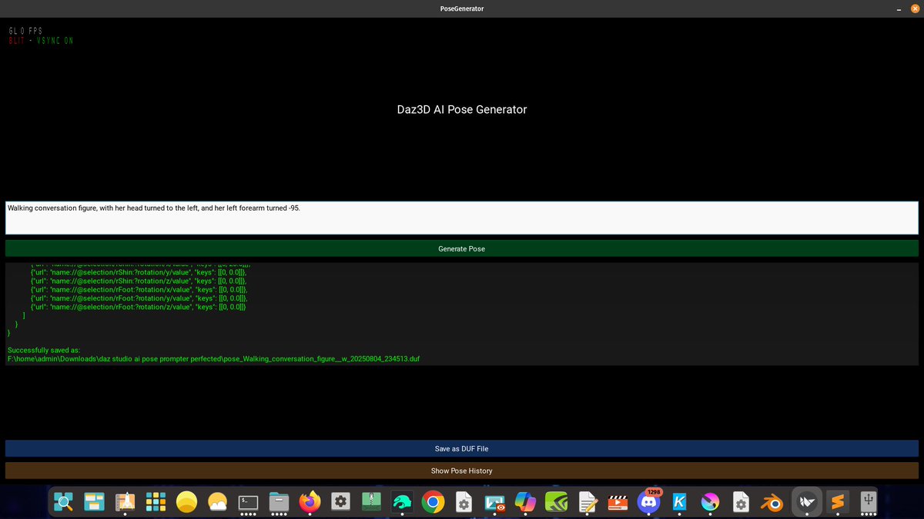This screenshot has height=519, width=924.
Task: Open the NVIDIA settings dock icon
Action: (557, 503)
